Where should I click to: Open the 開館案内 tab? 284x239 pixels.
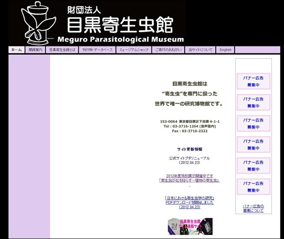point(35,50)
